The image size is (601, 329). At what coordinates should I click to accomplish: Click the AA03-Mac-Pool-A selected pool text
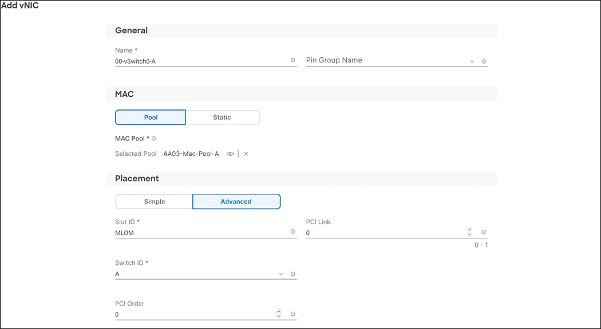191,154
